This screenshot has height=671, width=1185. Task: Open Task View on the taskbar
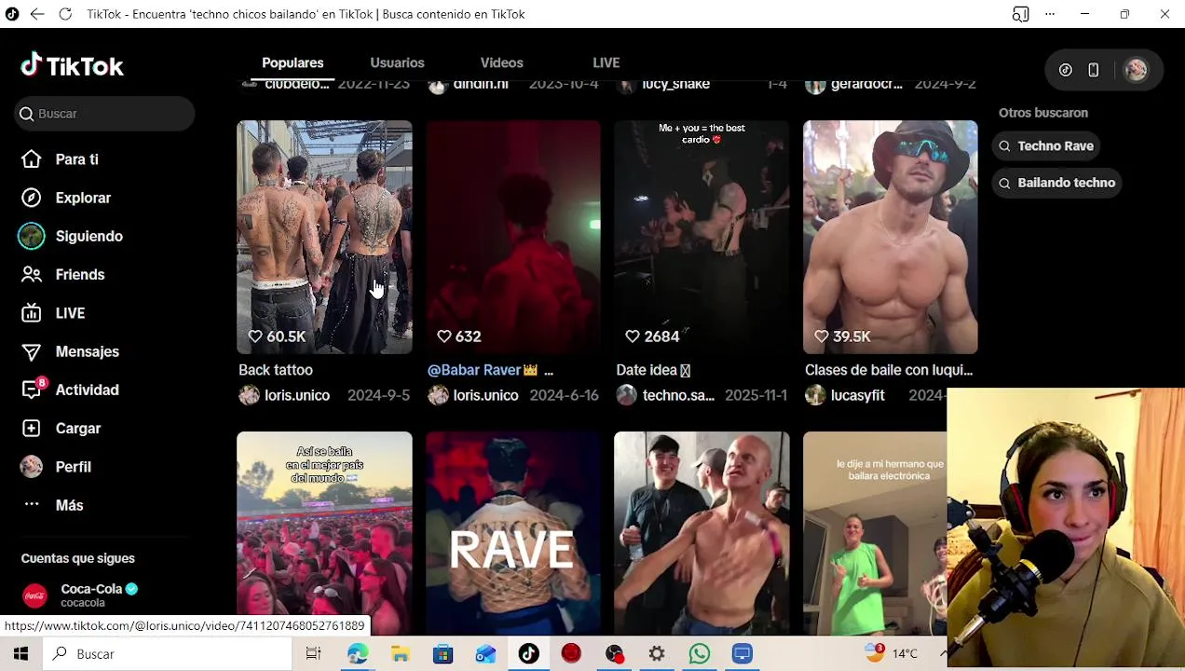[313, 654]
